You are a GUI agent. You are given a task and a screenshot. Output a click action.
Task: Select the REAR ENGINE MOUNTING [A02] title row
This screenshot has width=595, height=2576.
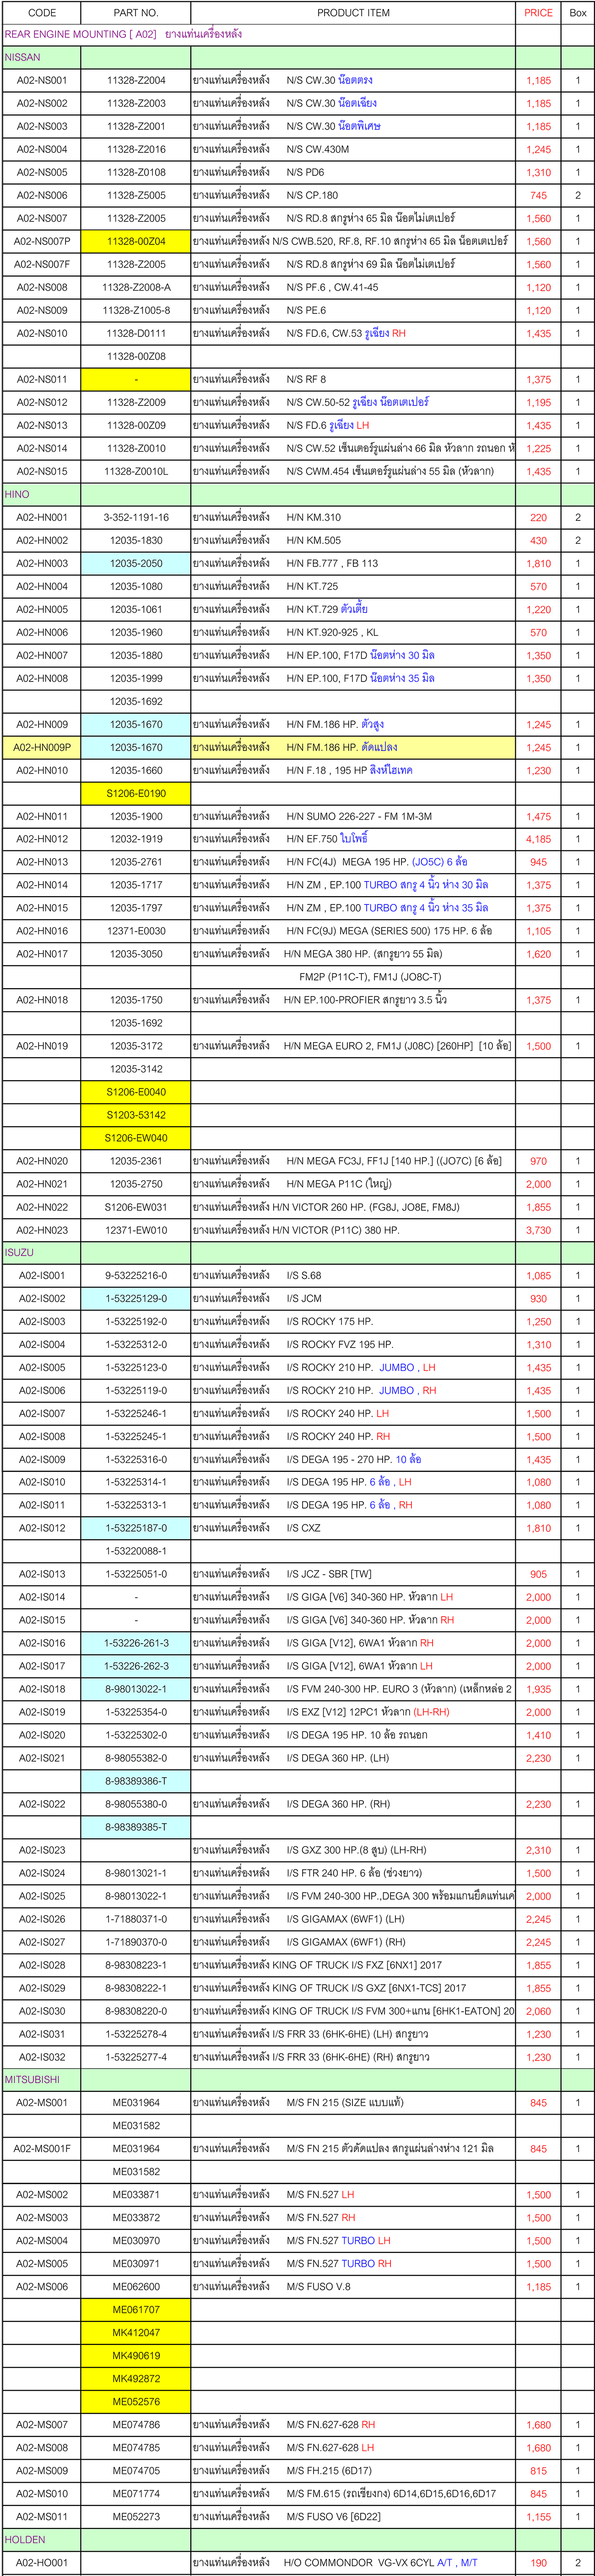(298, 34)
